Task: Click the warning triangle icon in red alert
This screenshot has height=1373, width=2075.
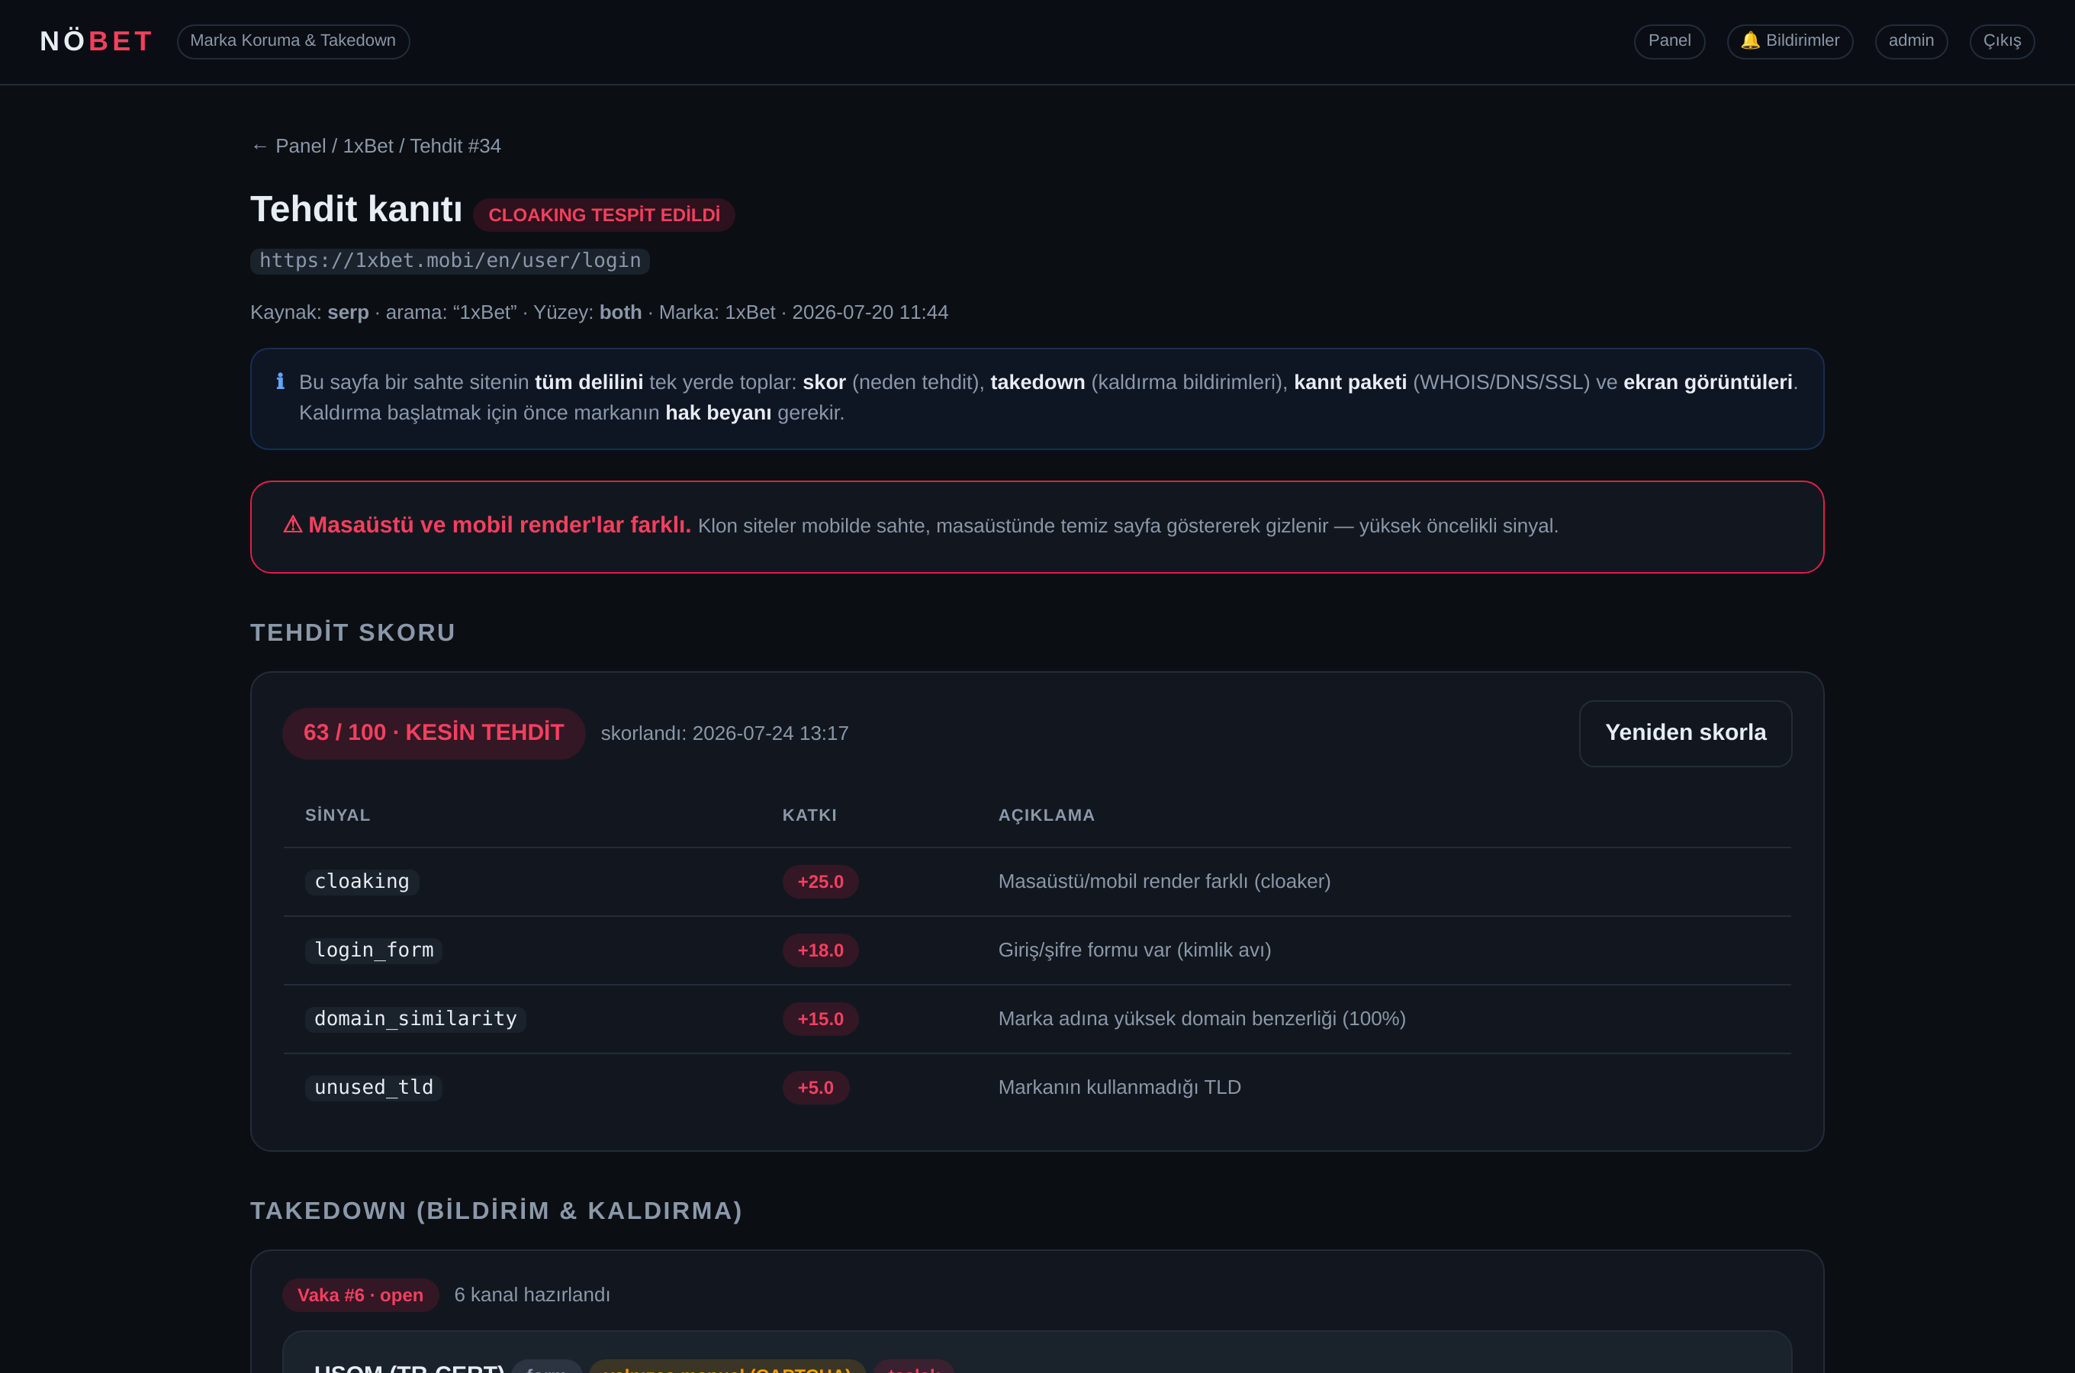Action: point(292,525)
